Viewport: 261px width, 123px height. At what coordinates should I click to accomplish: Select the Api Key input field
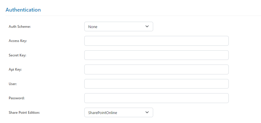[156, 69]
